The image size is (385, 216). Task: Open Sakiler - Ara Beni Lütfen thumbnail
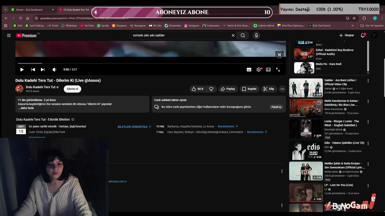pyautogui.click(x=306, y=88)
